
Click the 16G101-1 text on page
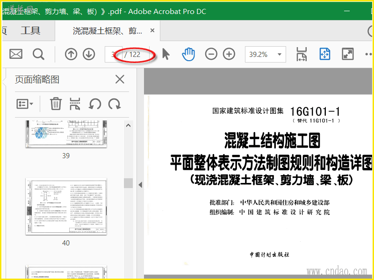coord(315,112)
